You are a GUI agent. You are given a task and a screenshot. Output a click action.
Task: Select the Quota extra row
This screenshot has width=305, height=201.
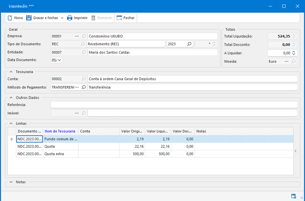click(54, 154)
